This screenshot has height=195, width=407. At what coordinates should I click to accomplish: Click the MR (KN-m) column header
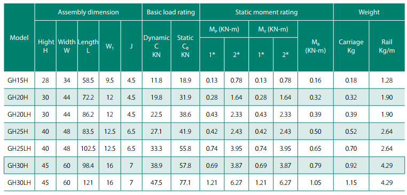click(x=315, y=46)
